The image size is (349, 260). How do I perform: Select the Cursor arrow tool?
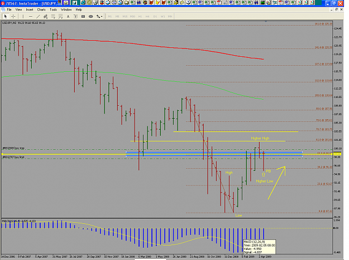6,16
